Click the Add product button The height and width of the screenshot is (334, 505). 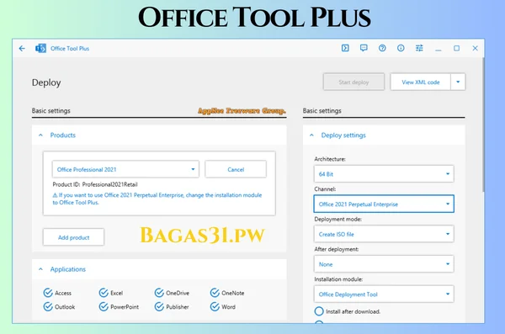click(x=73, y=237)
